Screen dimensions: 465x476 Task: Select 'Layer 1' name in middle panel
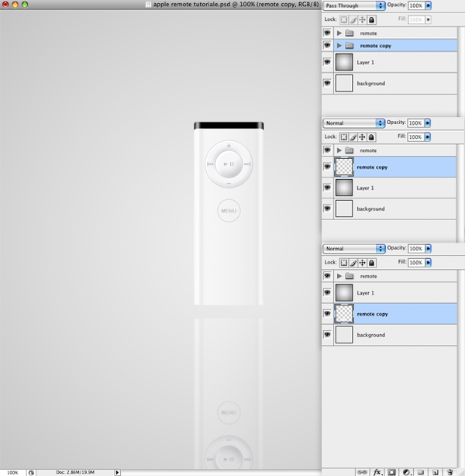(365, 188)
